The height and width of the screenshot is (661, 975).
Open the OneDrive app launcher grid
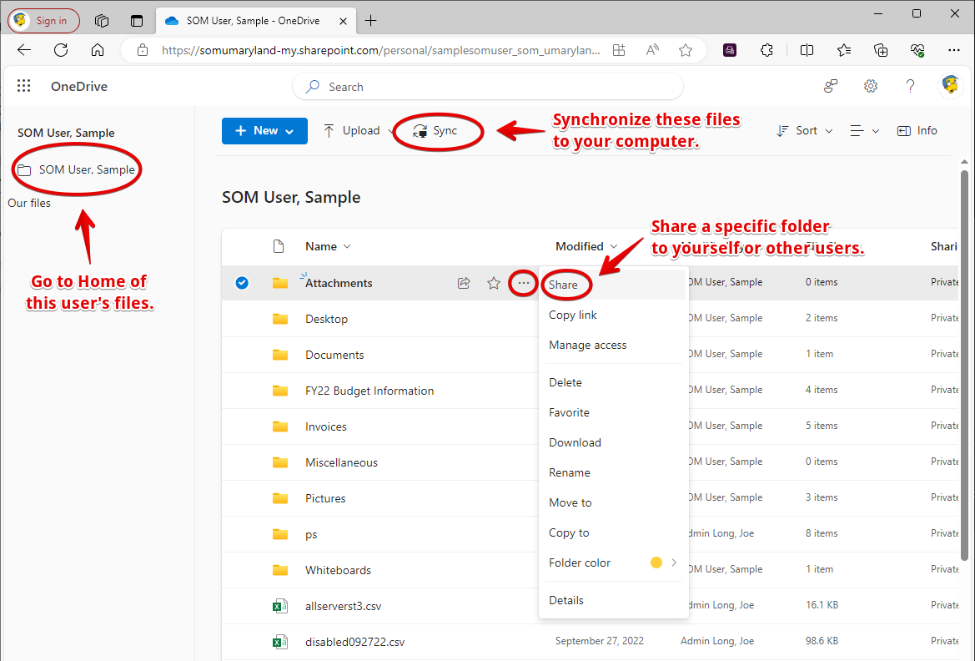pos(24,86)
